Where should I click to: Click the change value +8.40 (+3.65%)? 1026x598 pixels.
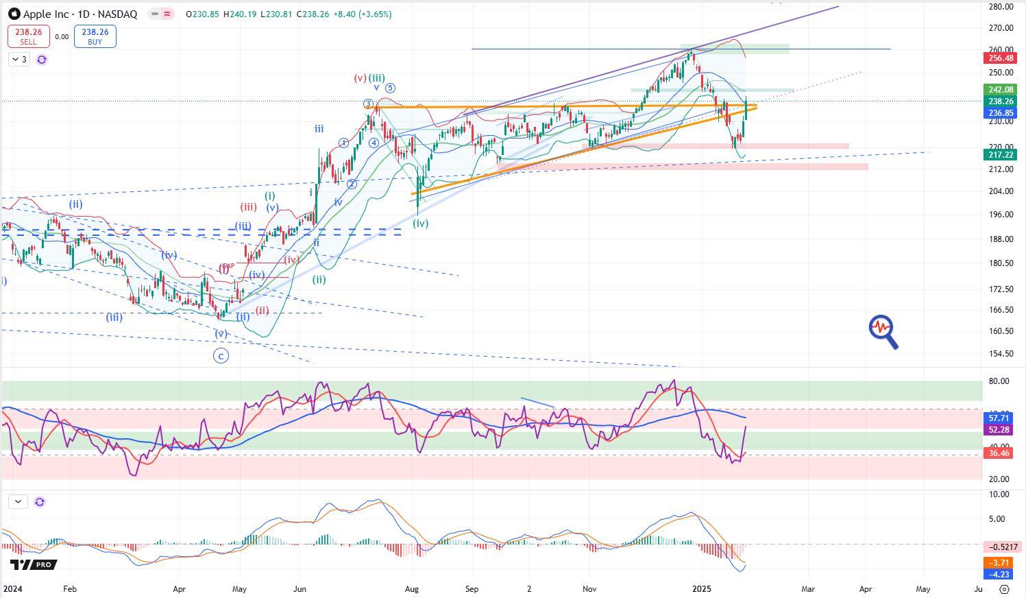[363, 14]
